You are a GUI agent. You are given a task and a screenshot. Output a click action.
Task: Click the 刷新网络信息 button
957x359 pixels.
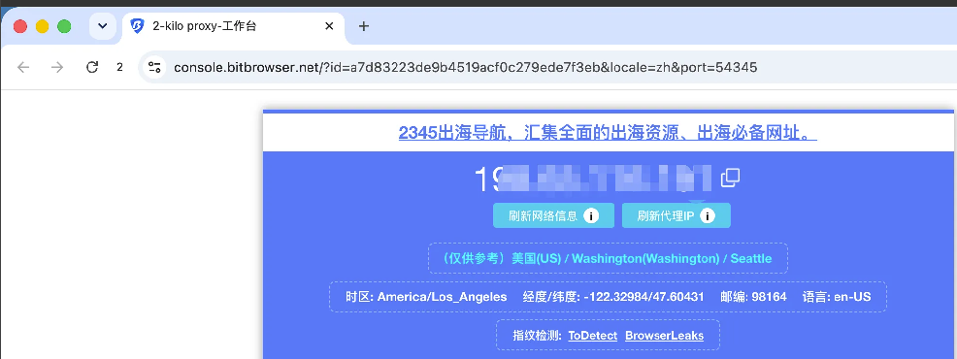[553, 215]
